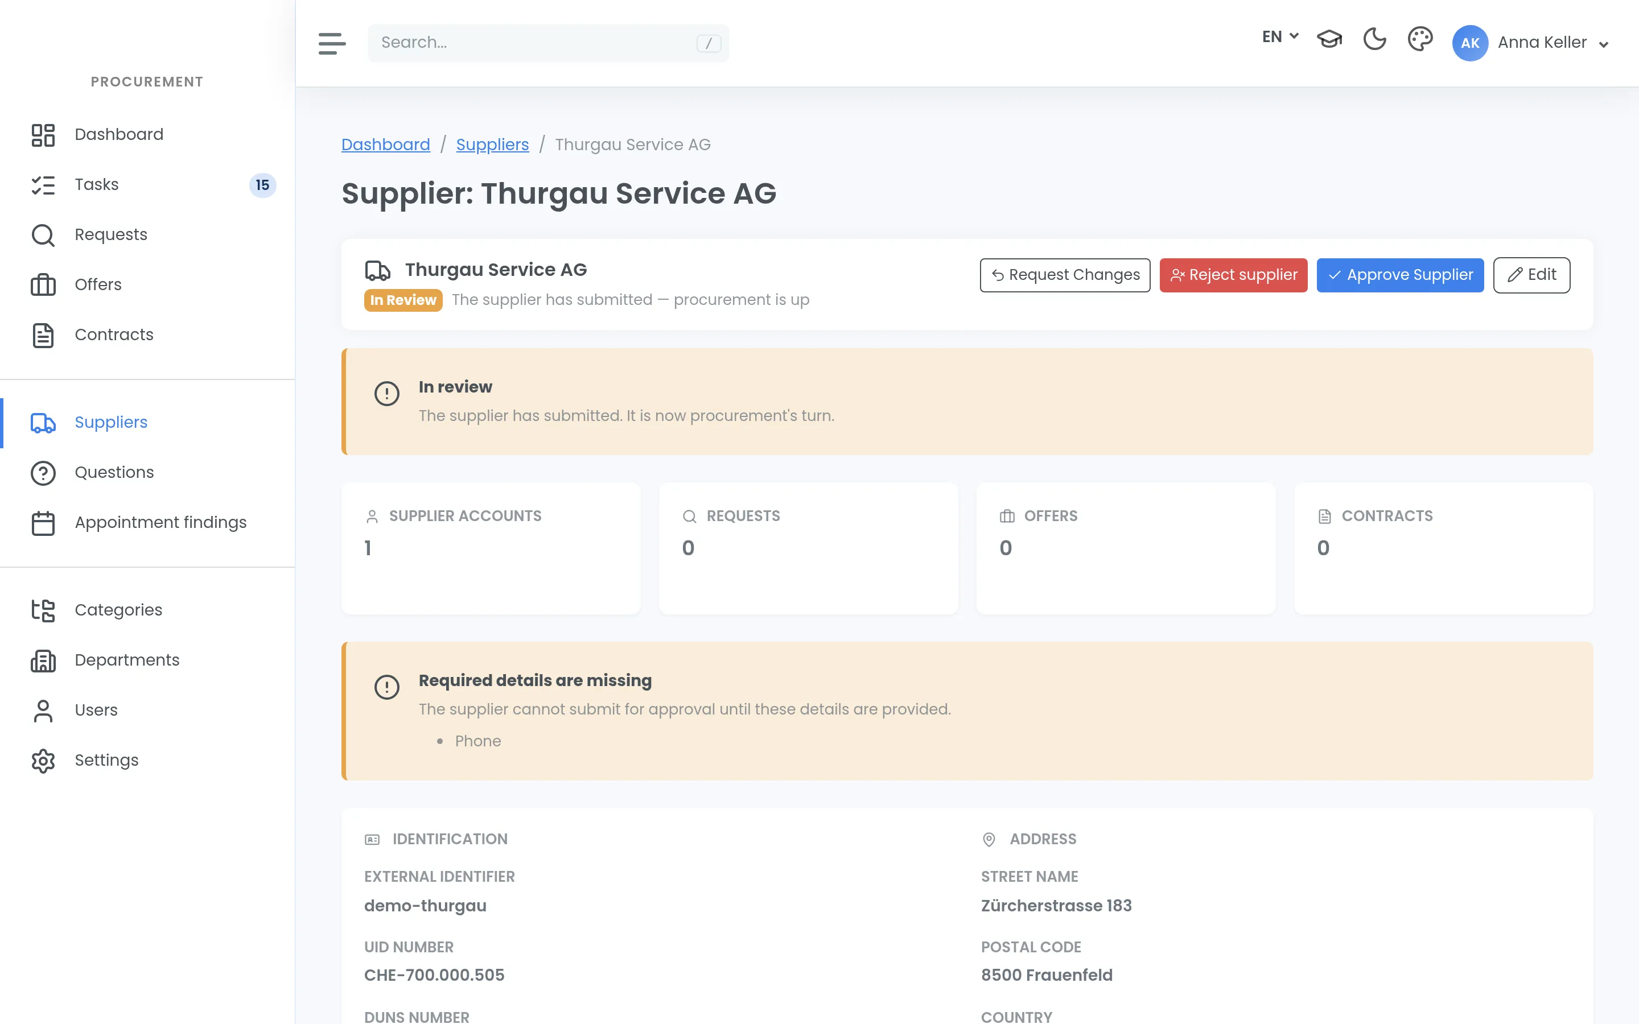Open the color palette theme icon
1639x1024 pixels.
(1419, 39)
